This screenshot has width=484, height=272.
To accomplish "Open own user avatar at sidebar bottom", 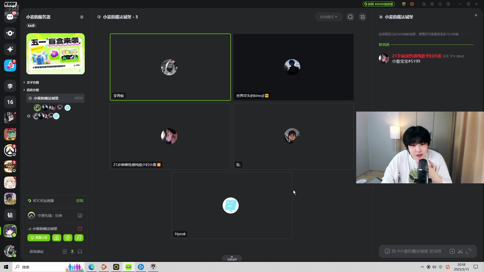I will [10, 251].
